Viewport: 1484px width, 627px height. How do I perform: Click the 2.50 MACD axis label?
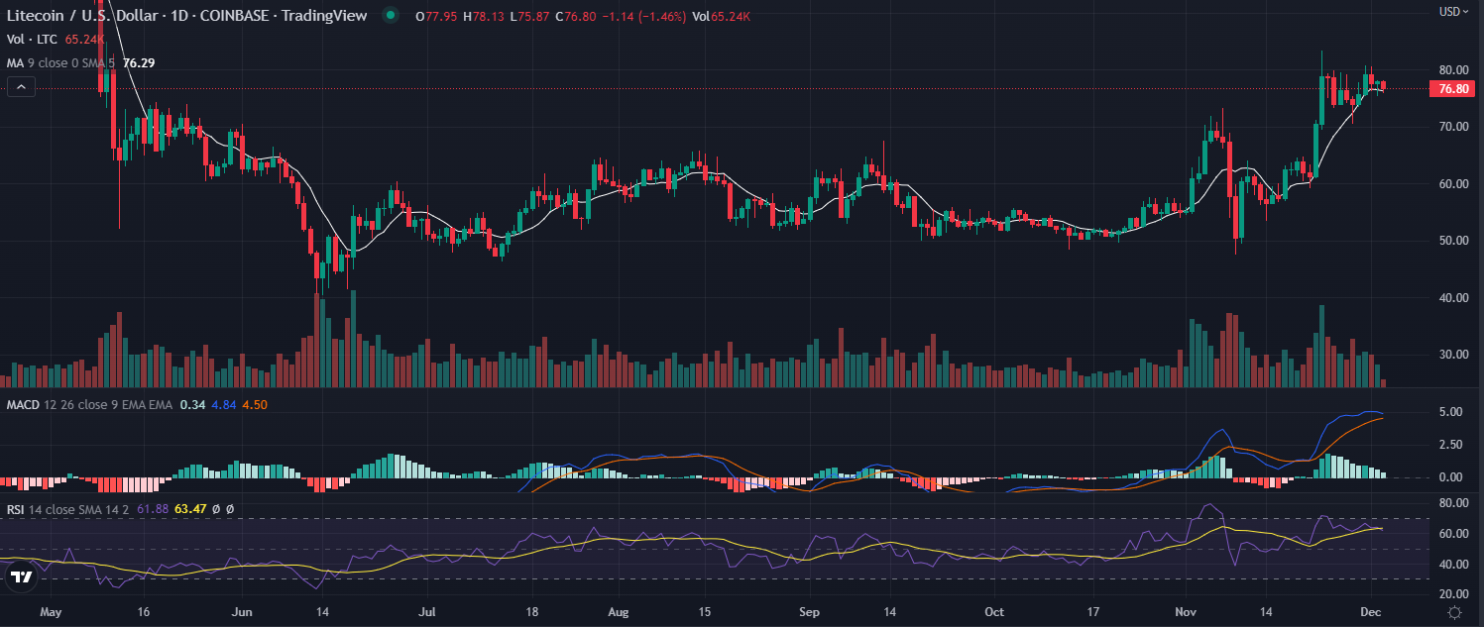click(1452, 445)
